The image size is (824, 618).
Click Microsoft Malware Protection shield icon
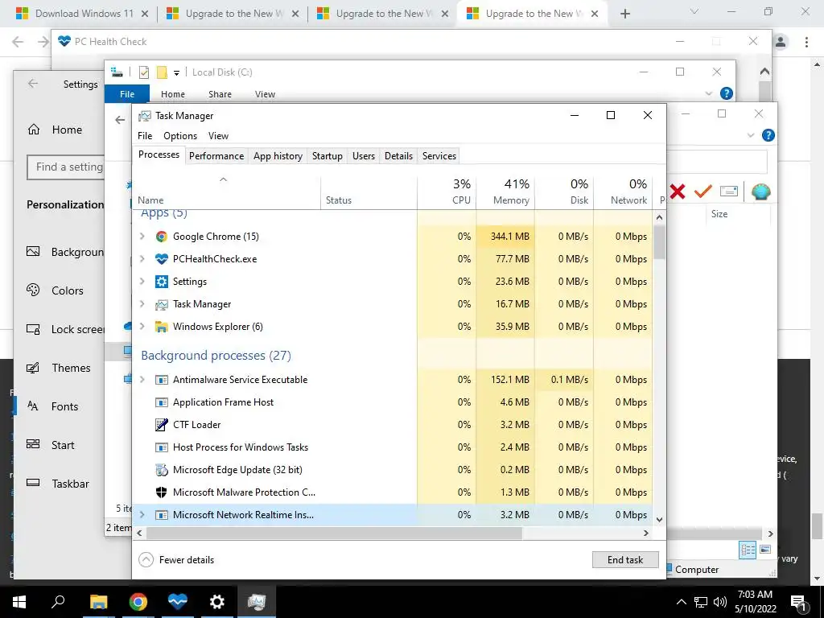[x=161, y=492]
